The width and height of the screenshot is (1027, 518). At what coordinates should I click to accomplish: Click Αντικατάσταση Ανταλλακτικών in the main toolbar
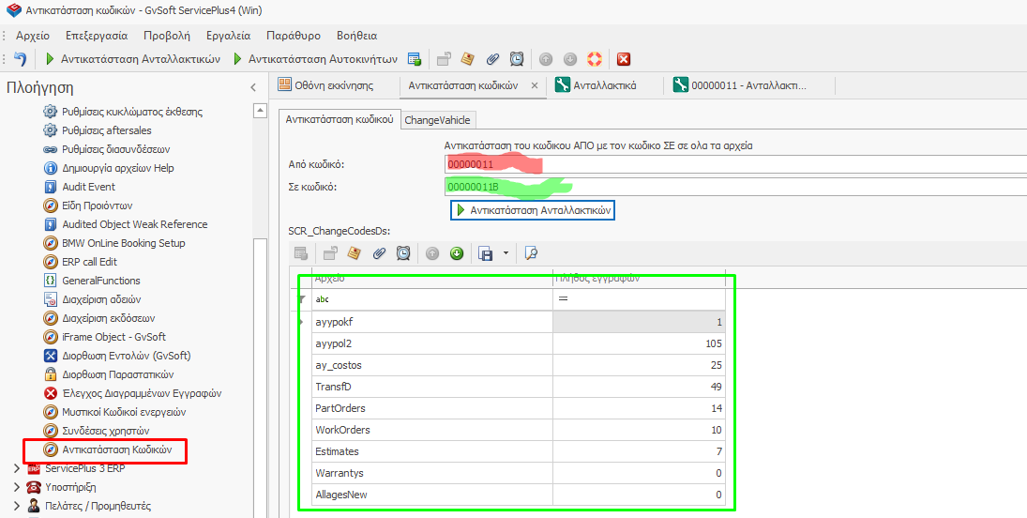133,59
